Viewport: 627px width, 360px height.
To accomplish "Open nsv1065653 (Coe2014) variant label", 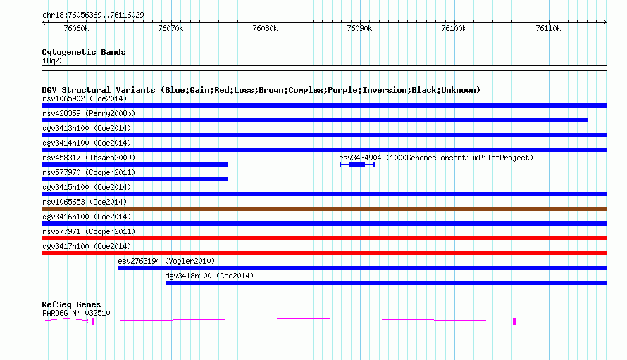I will [85, 202].
